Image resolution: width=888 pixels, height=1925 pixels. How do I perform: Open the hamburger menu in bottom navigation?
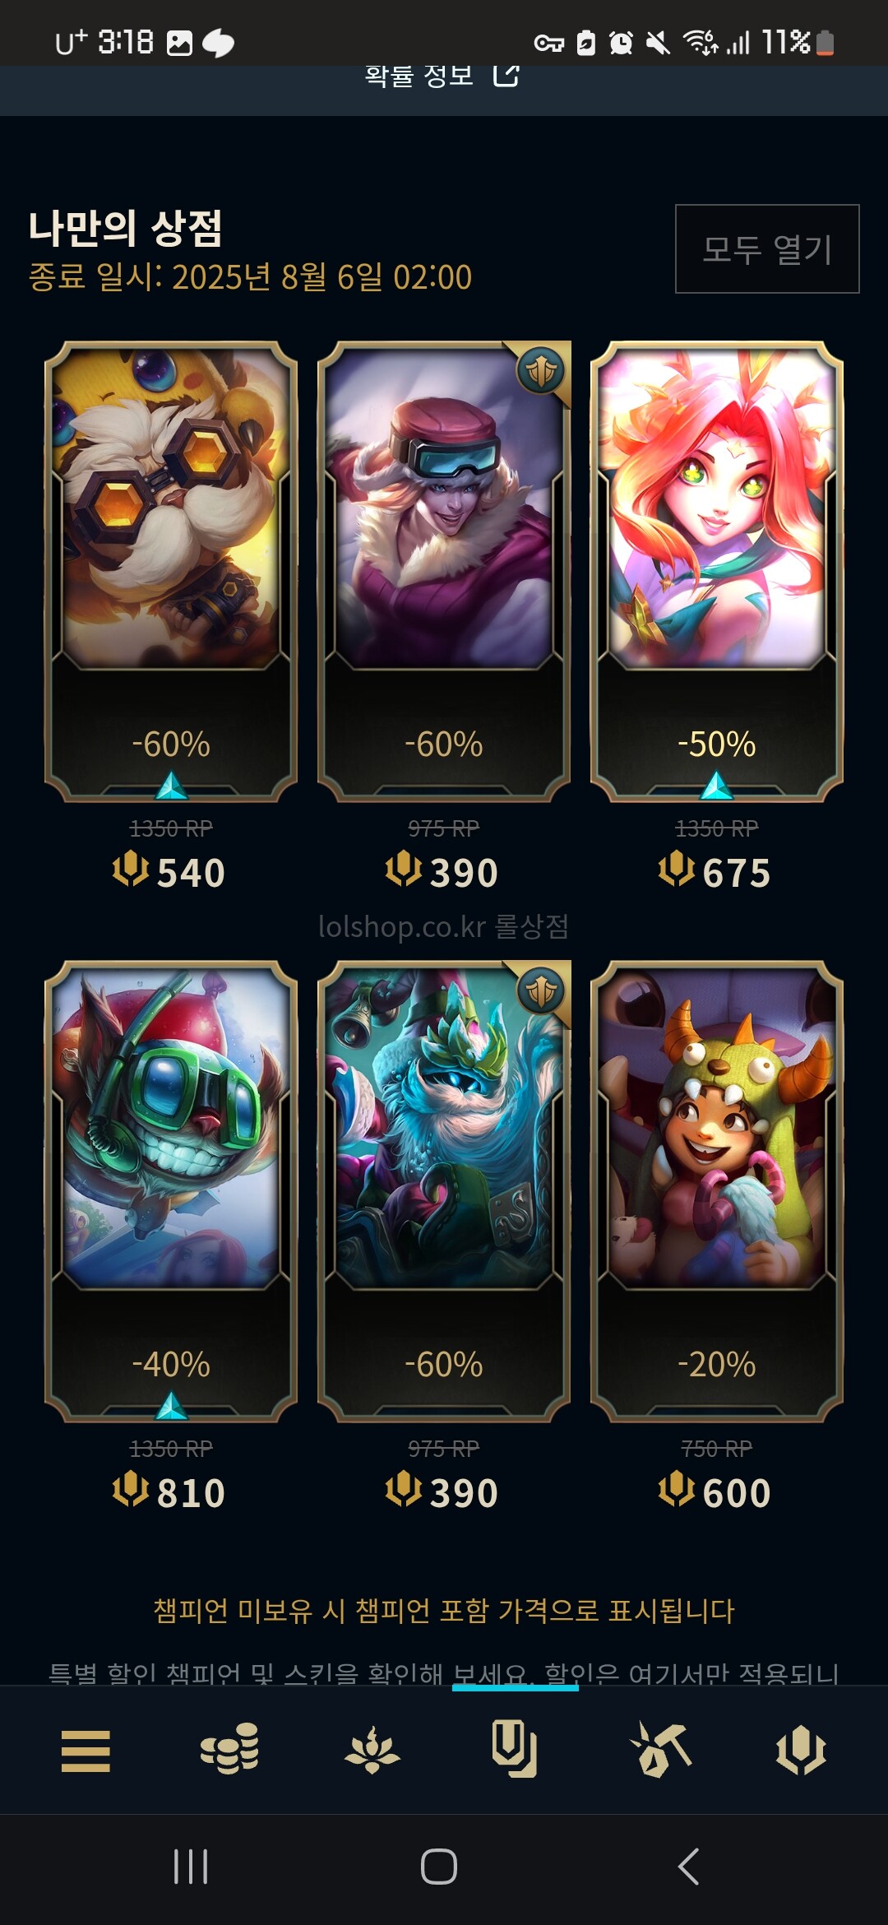point(86,1751)
